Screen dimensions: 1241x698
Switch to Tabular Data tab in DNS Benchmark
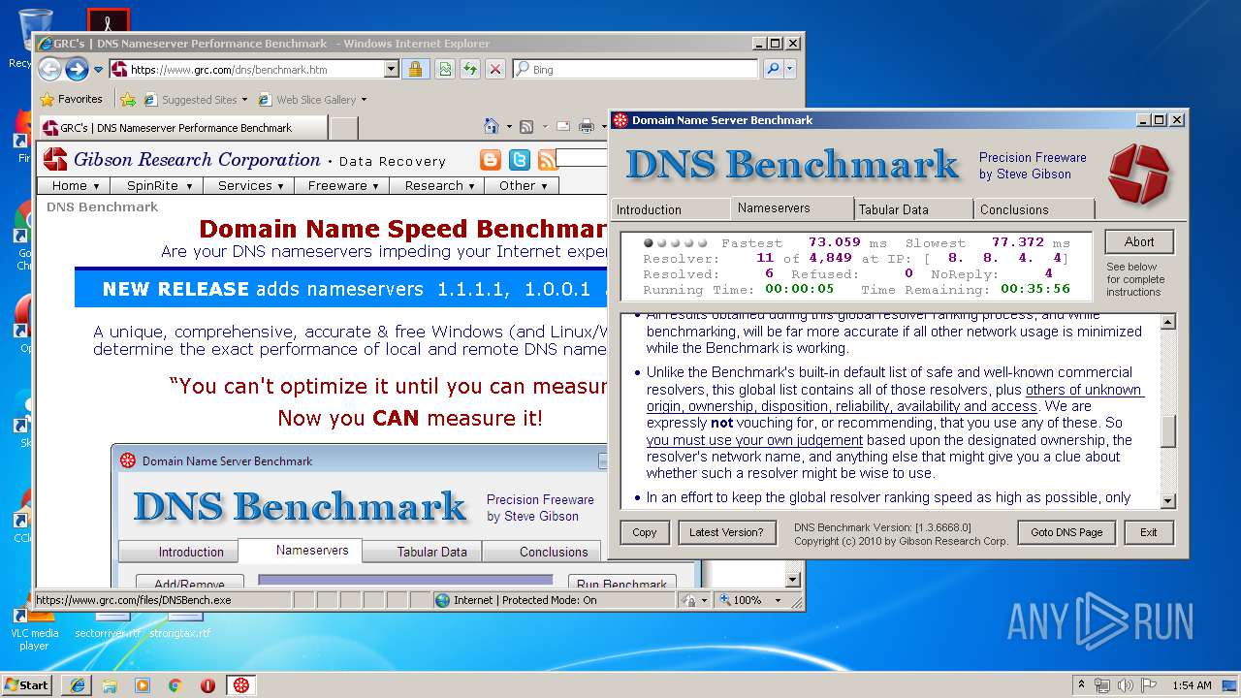click(913, 209)
